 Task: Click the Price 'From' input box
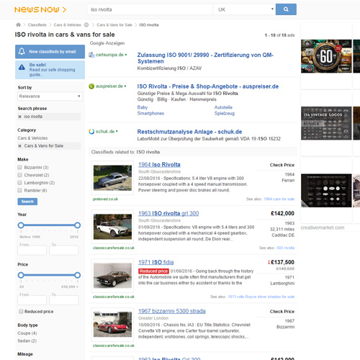click(x=32, y=300)
